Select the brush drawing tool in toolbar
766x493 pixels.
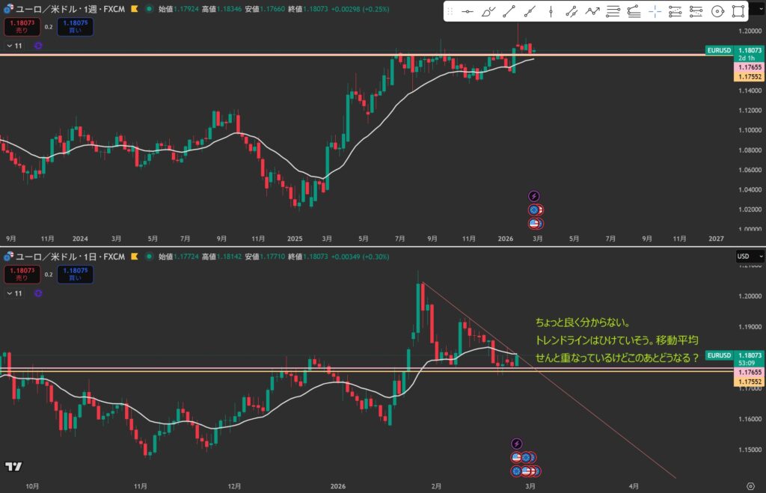pyautogui.click(x=488, y=11)
